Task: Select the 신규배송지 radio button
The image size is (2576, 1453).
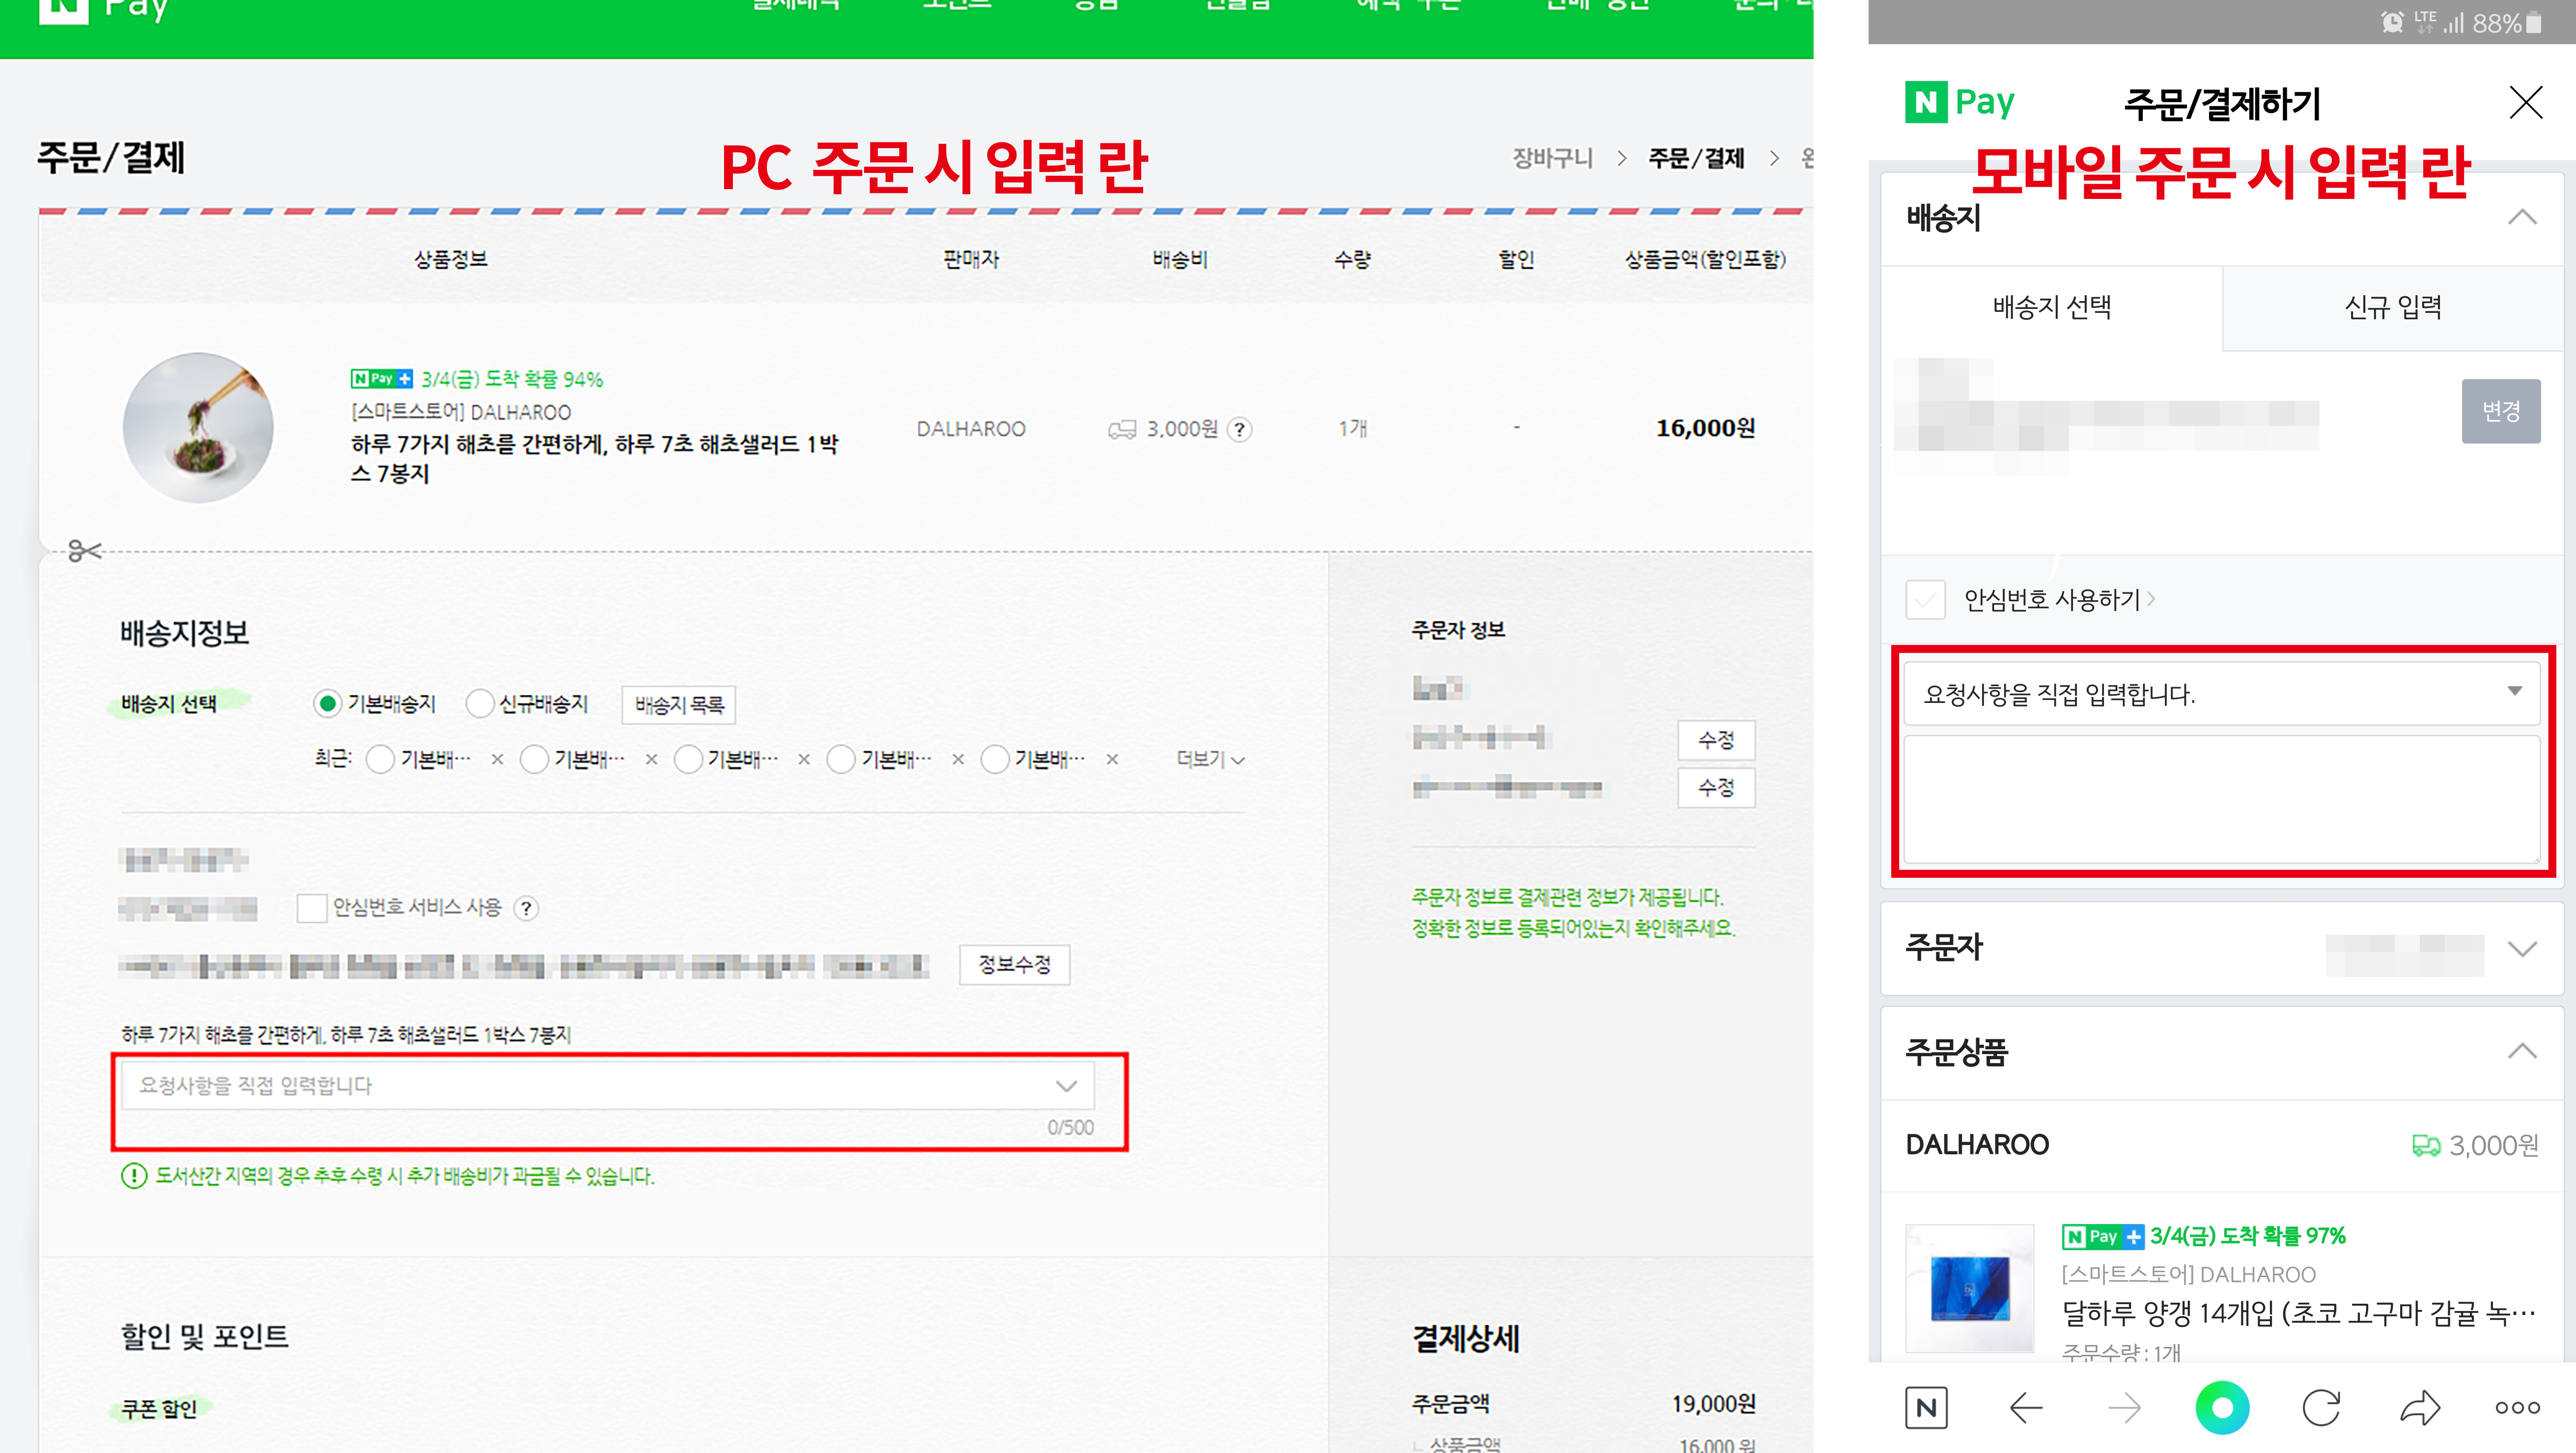Action: (x=480, y=704)
